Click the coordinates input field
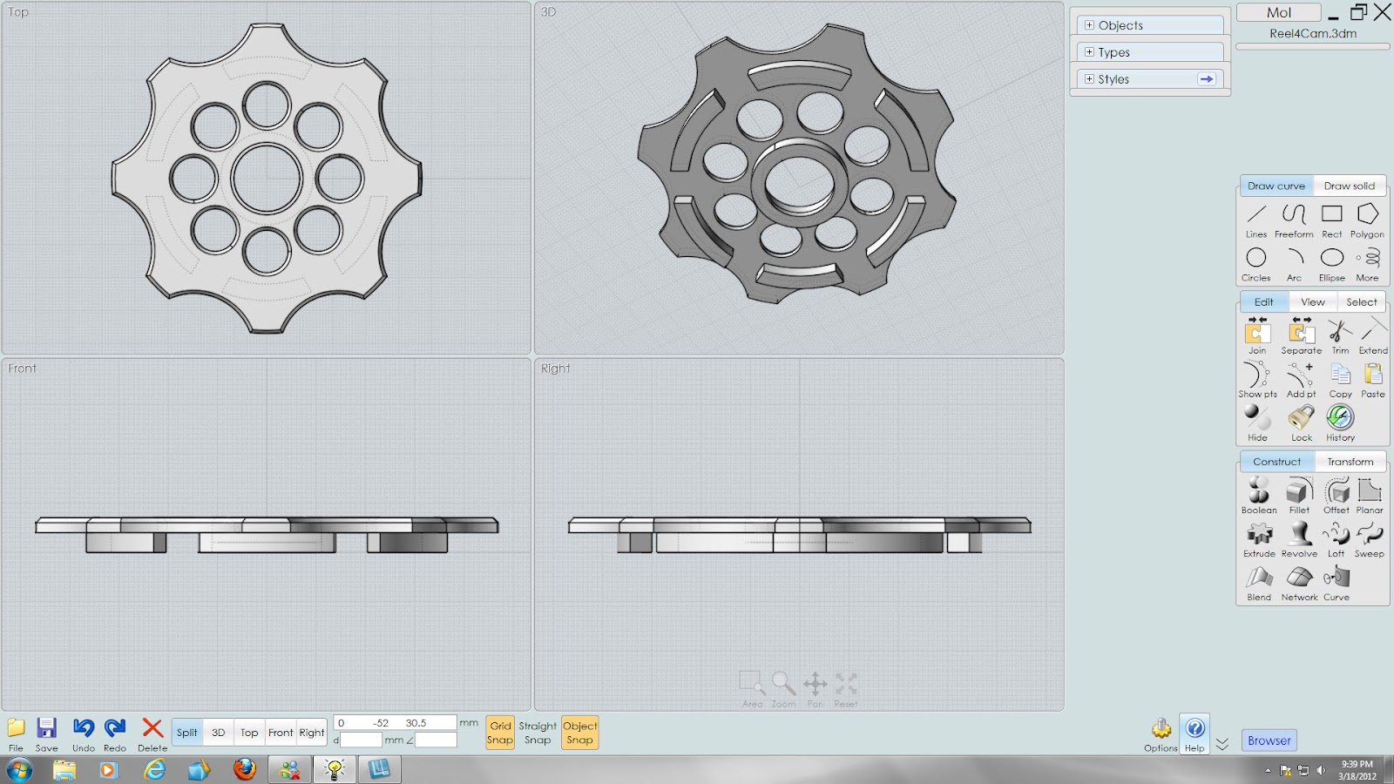The width and height of the screenshot is (1394, 784). [x=395, y=723]
